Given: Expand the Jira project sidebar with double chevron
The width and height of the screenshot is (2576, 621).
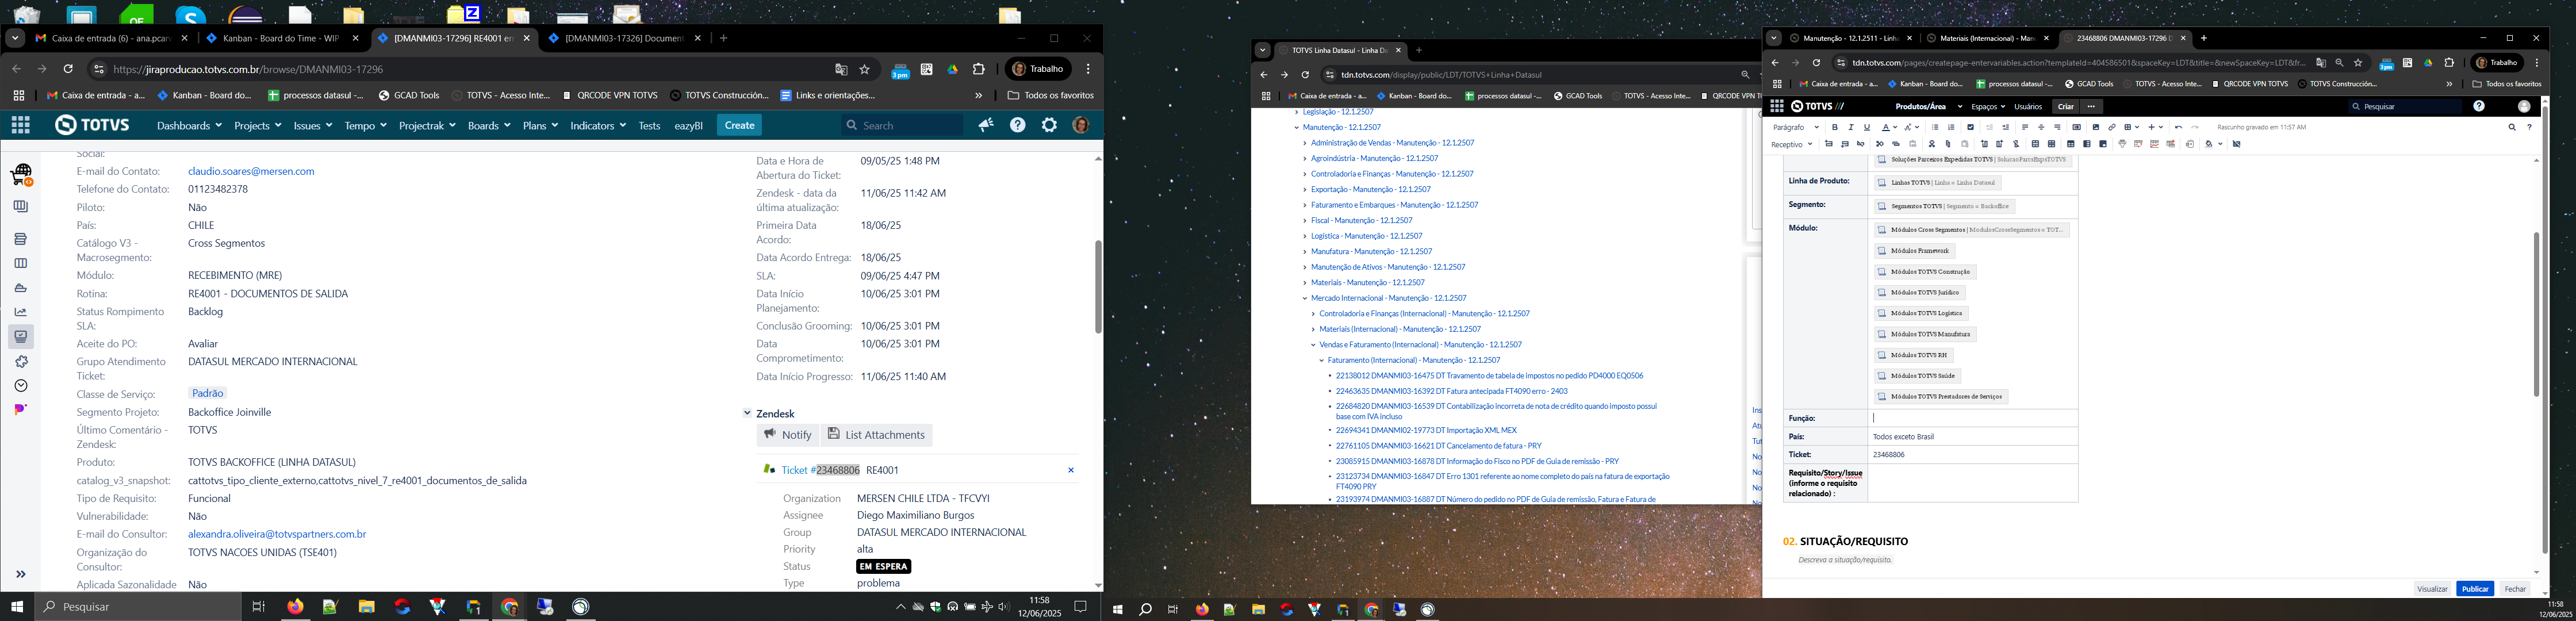Looking at the screenshot, I should tap(20, 574).
